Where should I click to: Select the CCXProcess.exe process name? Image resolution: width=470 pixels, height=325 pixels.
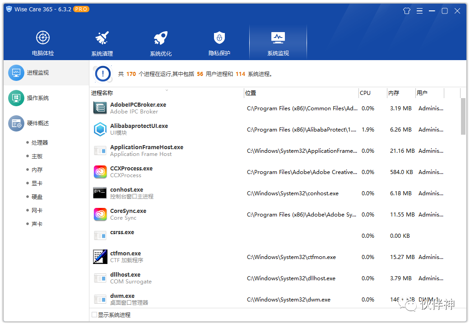pos(131,168)
